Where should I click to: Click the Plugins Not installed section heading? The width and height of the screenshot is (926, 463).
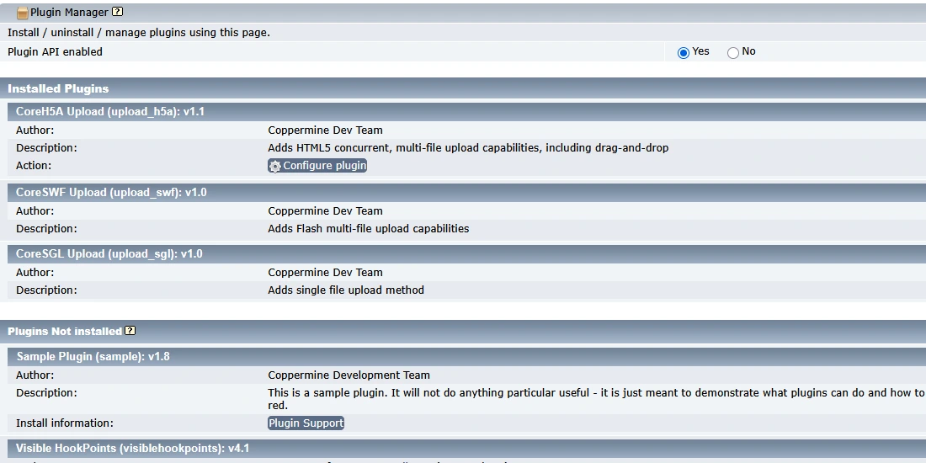(x=65, y=332)
